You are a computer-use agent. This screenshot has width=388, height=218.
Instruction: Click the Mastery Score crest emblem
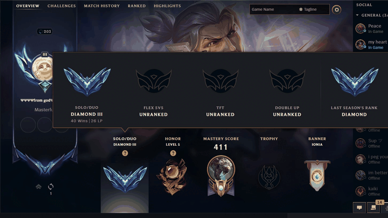point(221,176)
